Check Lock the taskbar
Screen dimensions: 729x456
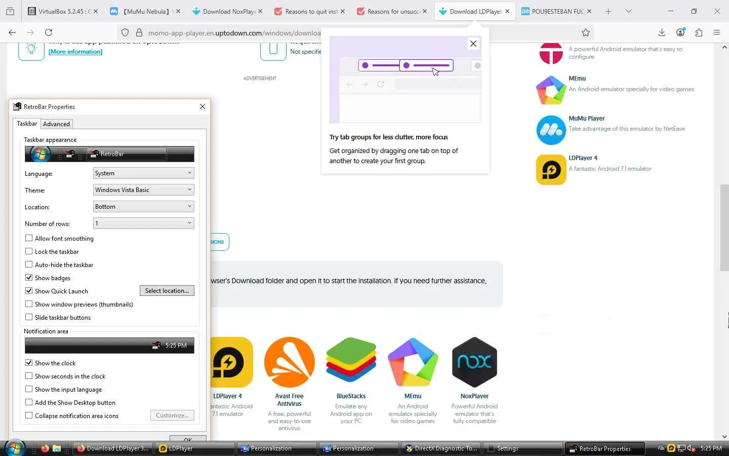[29, 251]
